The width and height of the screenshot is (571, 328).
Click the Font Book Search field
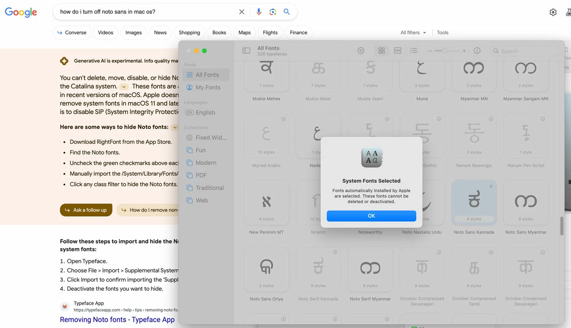[x=525, y=51]
